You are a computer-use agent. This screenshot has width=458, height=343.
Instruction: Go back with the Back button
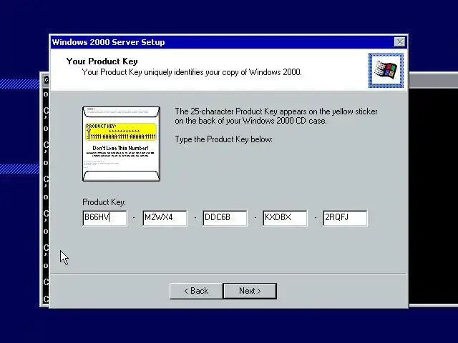pyautogui.click(x=196, y=291)
